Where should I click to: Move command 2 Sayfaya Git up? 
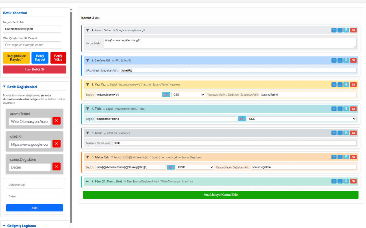[x=334, y=60]
